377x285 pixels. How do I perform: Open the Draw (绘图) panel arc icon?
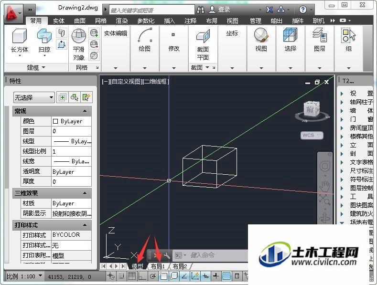(145, 35)
